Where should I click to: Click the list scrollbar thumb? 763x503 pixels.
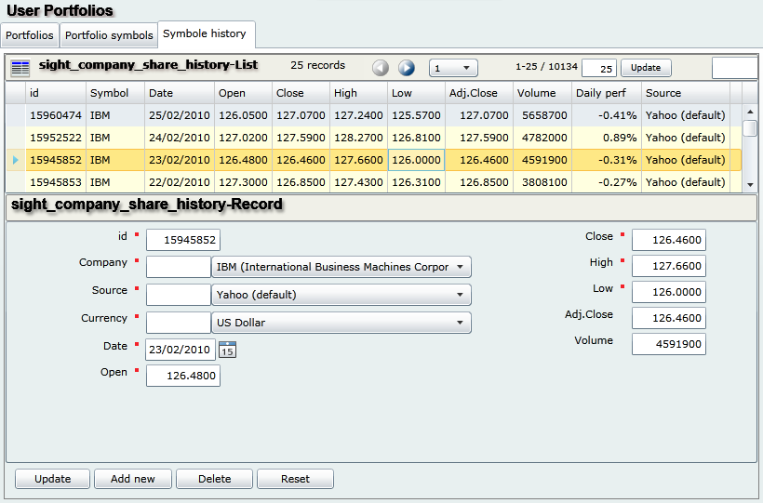(751, 128)
